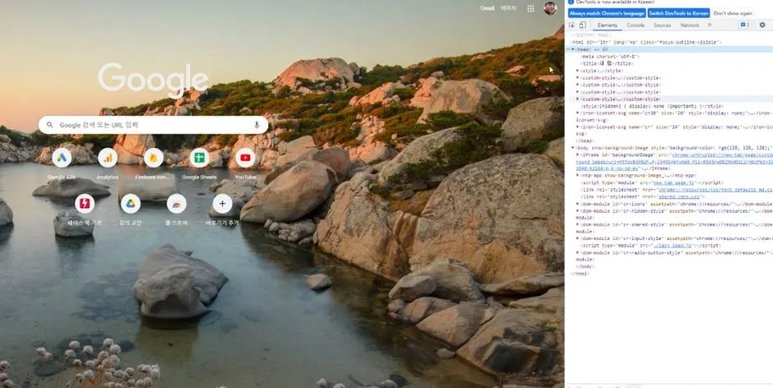Select the meta charset utf-8 line
The image size is (773, 388).
pos(611,57)
